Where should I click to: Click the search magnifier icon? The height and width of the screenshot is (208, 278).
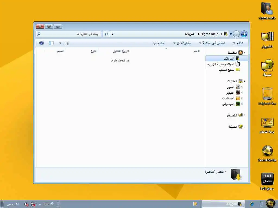pos(39,34)
